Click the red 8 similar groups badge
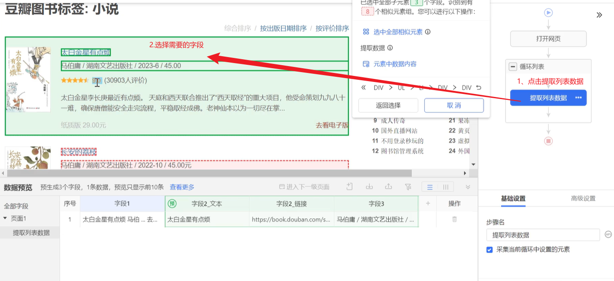 point(367,12)
